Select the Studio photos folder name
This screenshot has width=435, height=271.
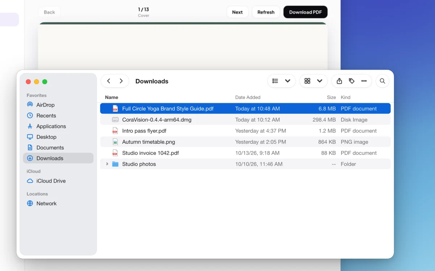pos(139,164)
